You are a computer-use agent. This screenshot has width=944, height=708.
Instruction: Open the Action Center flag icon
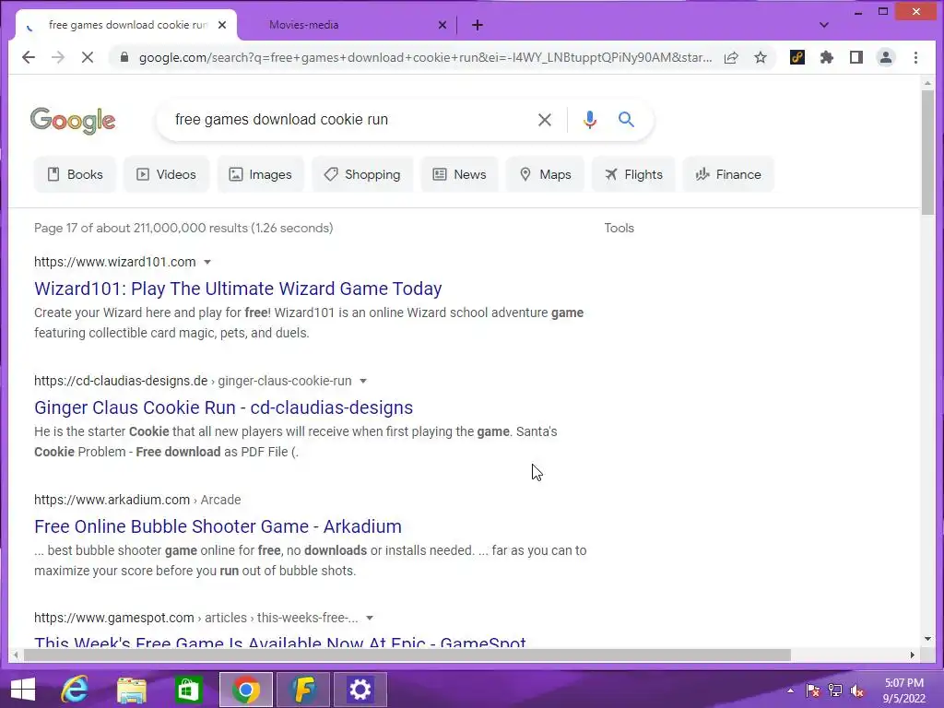click(813, 690)
